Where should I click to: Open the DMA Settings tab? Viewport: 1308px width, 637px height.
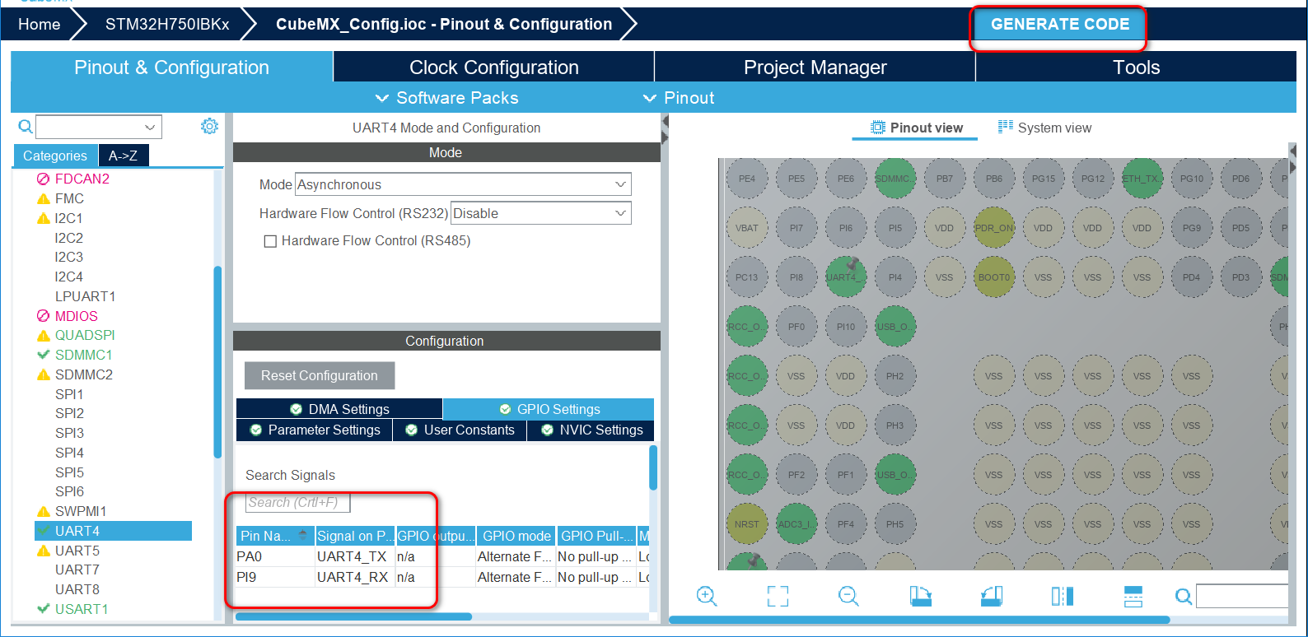pyautogui.click(x=339, y=409)
